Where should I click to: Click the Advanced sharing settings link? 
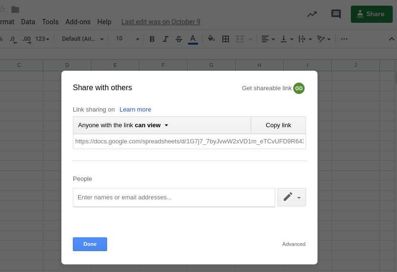294,244
